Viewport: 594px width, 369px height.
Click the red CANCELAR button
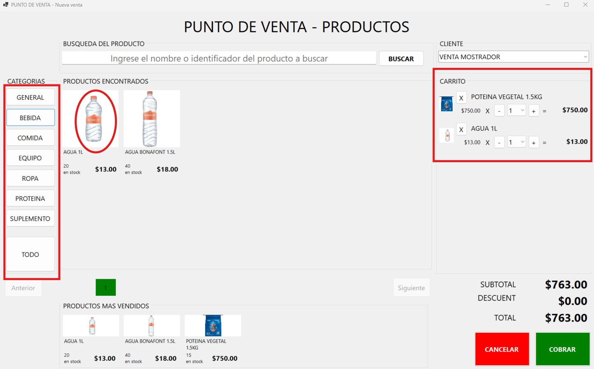(x=502, y=349)
